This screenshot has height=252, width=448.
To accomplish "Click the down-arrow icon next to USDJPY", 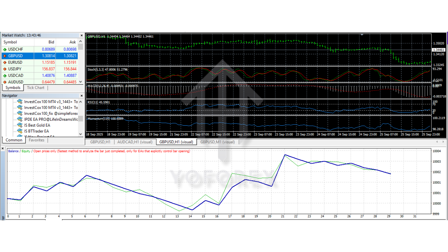I will pyautogui.click(x=4, y=69).
